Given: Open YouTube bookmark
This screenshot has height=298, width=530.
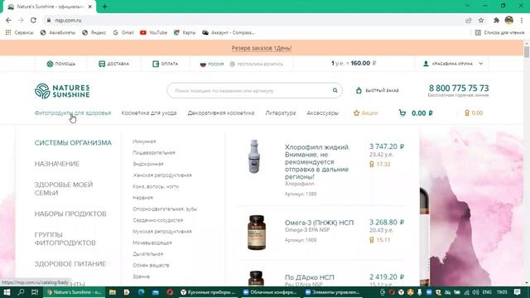Looking at the screenshot, I should 154,32.
